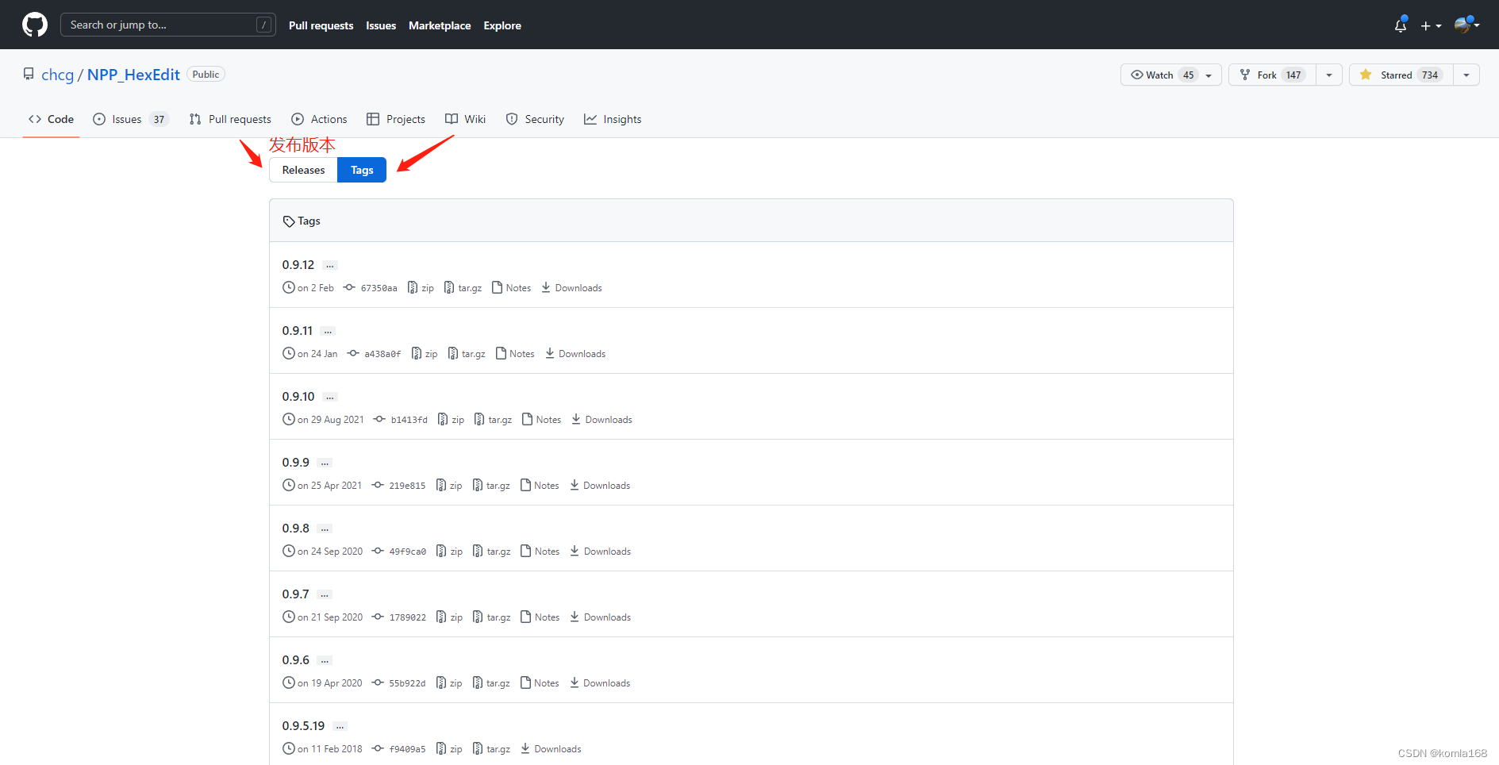Open commit b1413fd

(x=401, y=419)
